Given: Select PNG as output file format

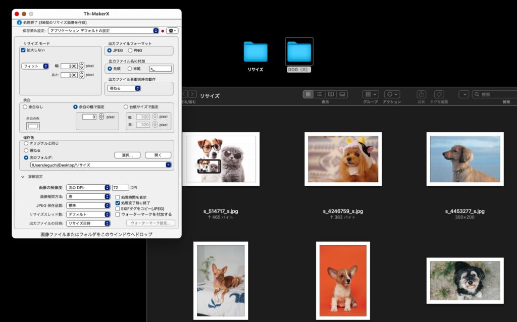Looking at the screenshot, I should (130, 50).
